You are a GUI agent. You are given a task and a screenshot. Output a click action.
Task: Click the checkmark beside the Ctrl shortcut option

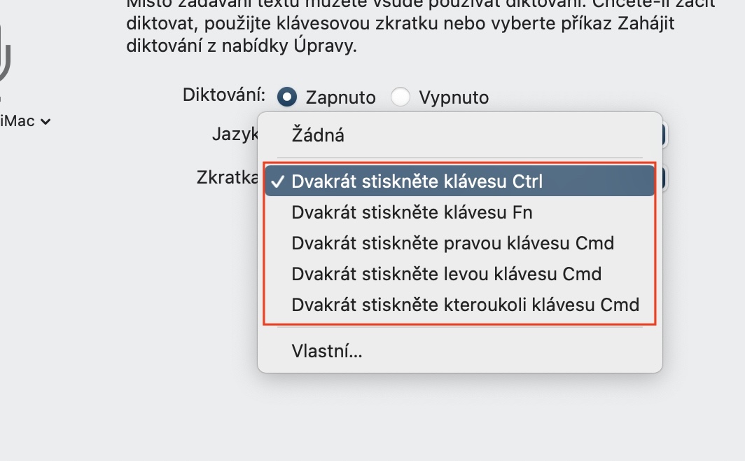coord(278,181)
